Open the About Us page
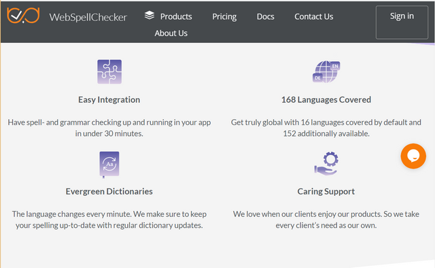 pos(171,33)
